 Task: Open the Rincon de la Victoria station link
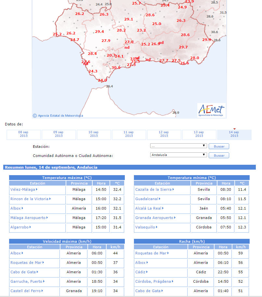click(x=29, y=199)
